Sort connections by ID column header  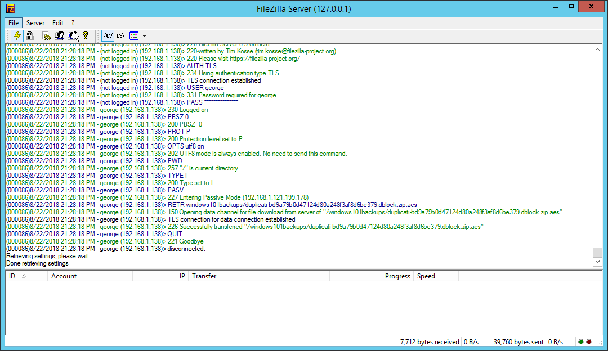pos(26,276)
